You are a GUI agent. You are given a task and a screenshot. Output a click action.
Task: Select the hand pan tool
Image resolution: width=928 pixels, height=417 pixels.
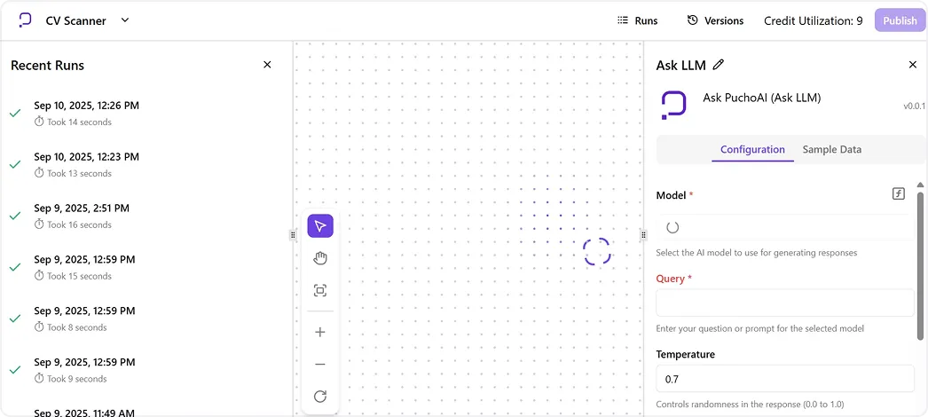pyautogui.click(x=320, y=258)
